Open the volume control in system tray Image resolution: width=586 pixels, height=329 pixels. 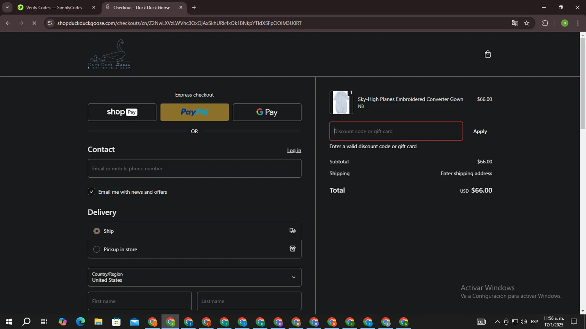(523, 322)
